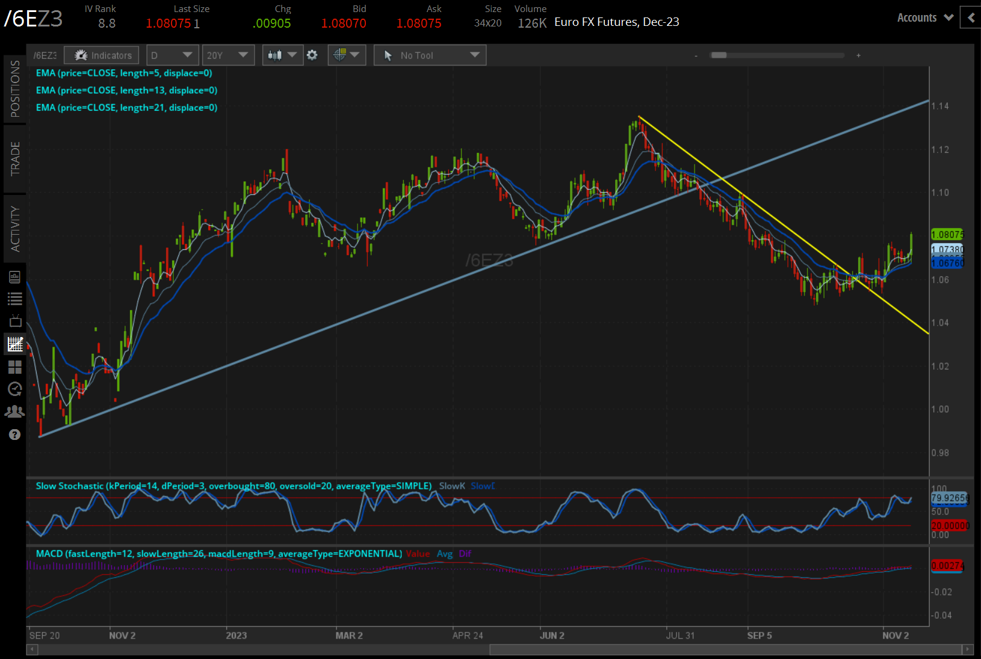981x659 pixels.
Task: Open the D timeframe dropdown
Action: (172, 55)
